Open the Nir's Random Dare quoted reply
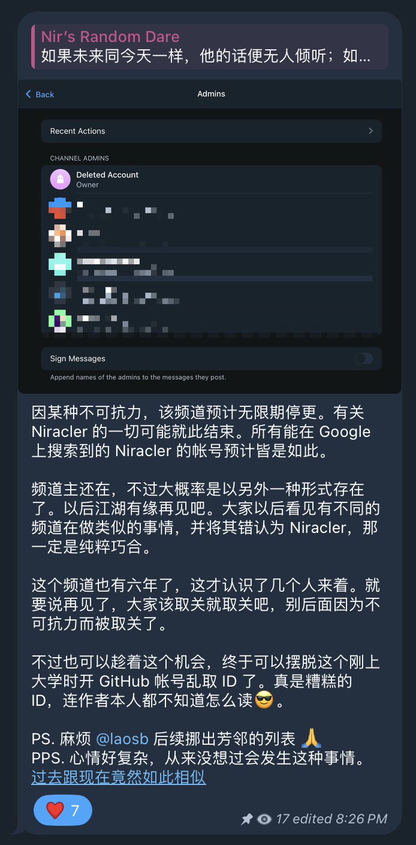Screen dimensions: 416x845 pos(210,47)
